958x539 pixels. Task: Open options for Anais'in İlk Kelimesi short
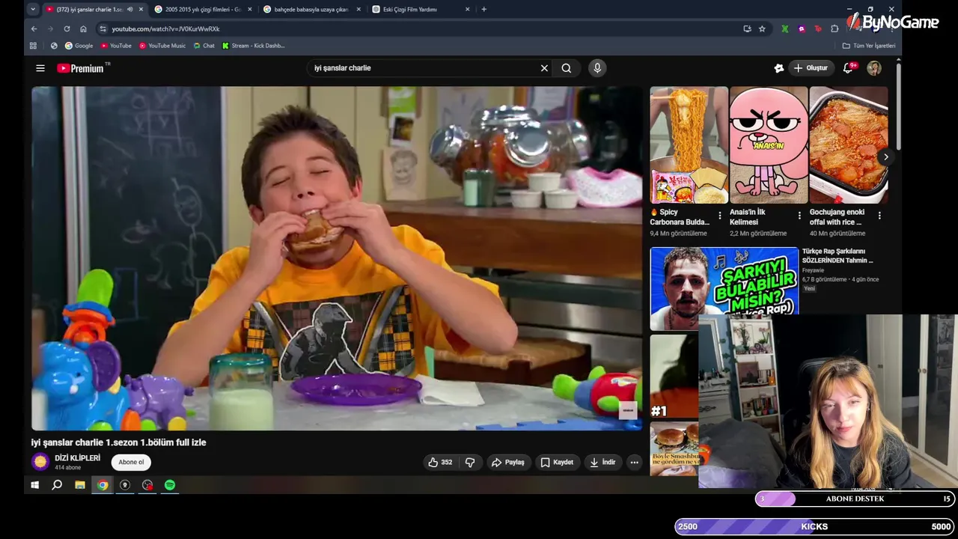[x=799, y=216]
